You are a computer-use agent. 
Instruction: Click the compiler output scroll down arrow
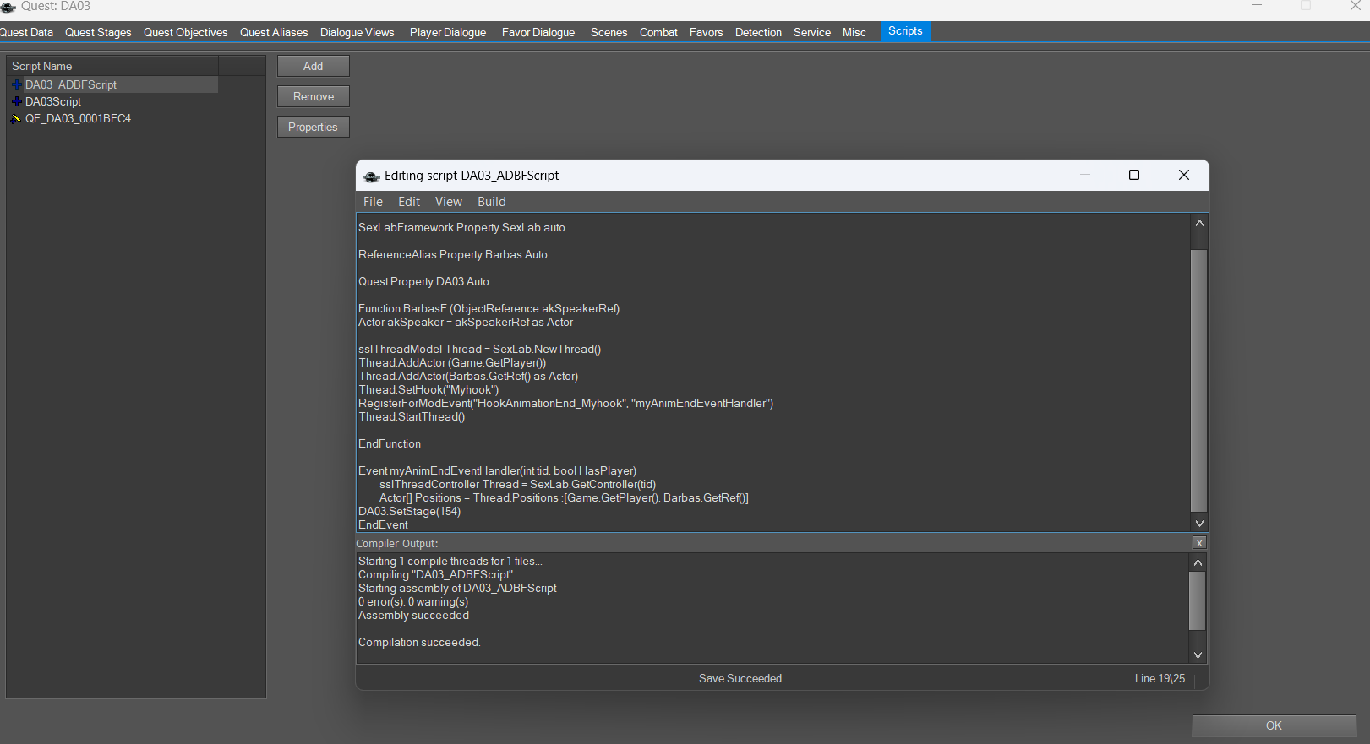[1198, 654]
